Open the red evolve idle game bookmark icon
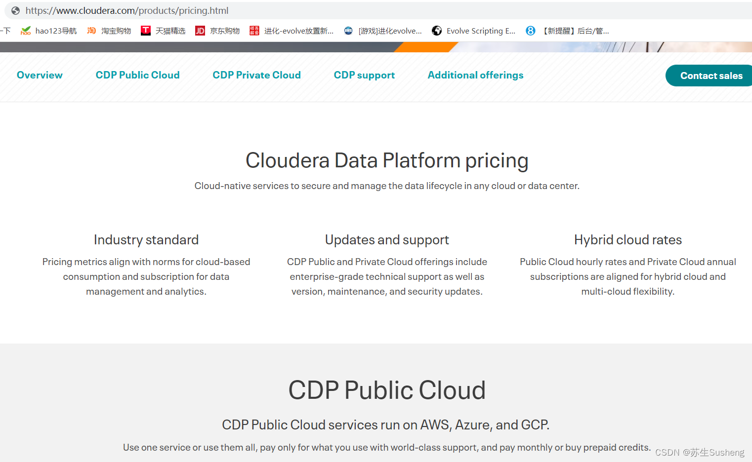 coord(254,31)
